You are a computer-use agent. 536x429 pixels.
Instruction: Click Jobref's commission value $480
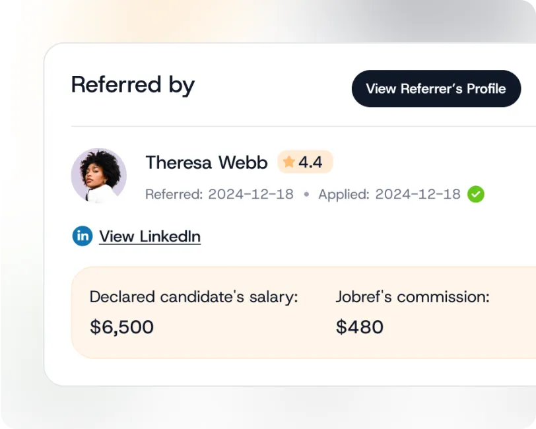[x=360, y=327]
